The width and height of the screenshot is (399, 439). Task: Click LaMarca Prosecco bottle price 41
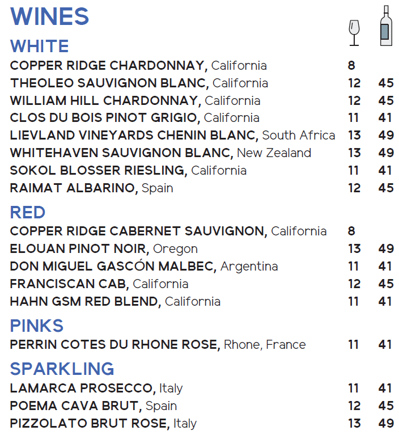pos(386,389)
